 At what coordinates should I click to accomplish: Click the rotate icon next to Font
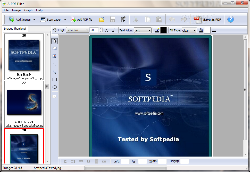pos(55,30)
